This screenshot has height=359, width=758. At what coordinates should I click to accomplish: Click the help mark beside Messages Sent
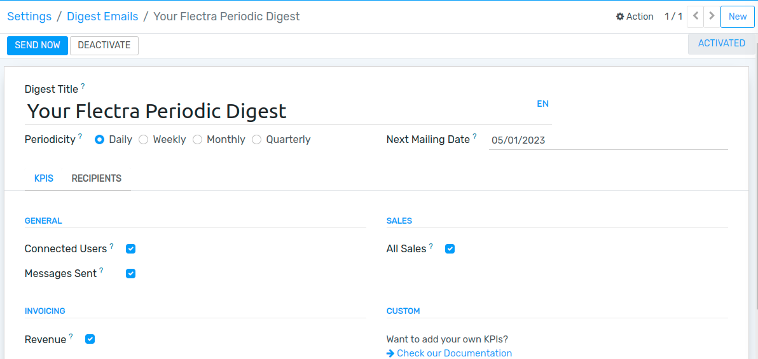102,270
